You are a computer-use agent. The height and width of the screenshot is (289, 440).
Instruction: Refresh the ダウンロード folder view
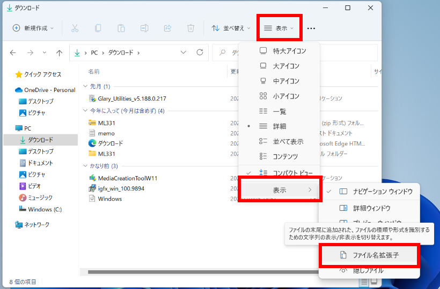pos(200,52)
